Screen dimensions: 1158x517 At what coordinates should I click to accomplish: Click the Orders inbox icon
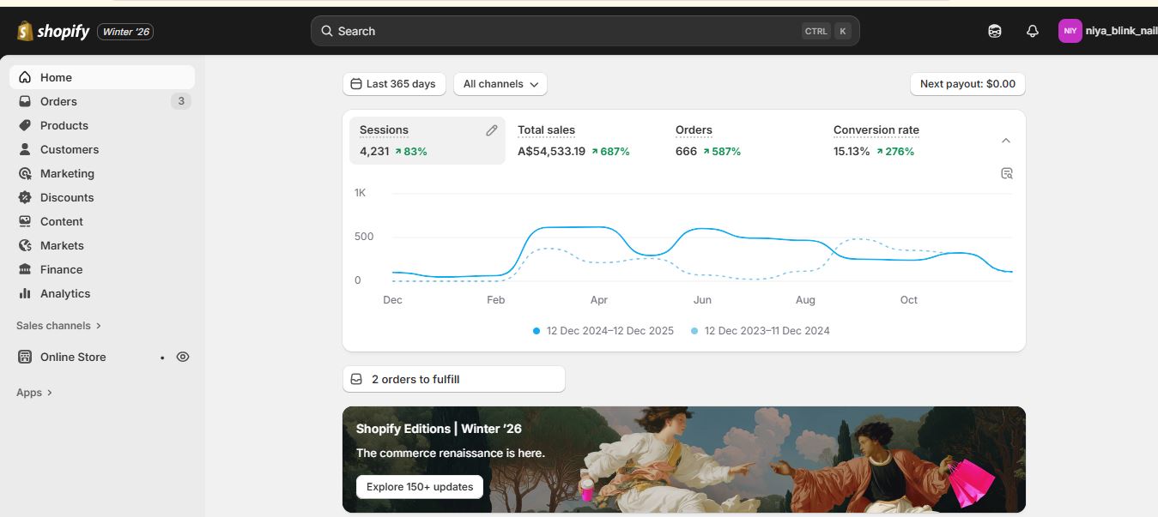(x=25, y=101)
